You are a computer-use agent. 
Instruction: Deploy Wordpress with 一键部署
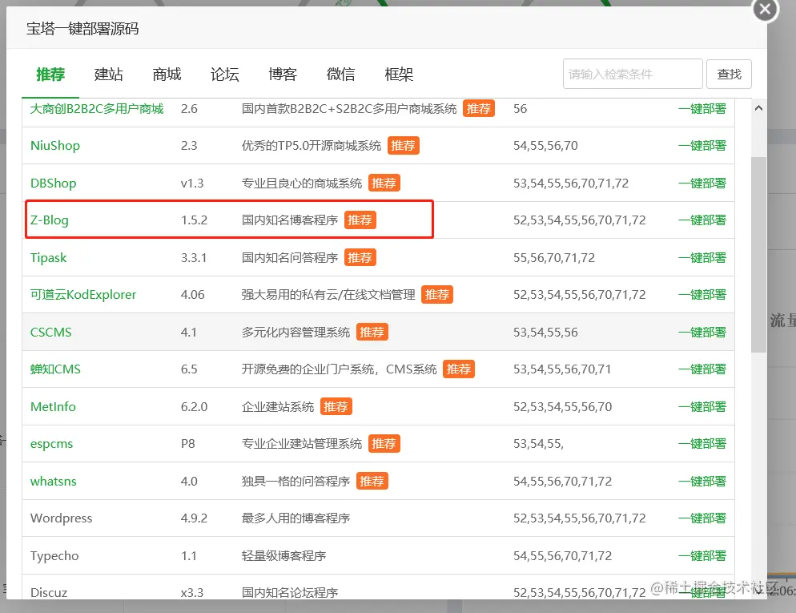pos(702,518)
